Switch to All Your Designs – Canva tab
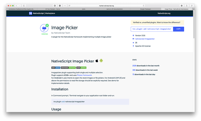Viewport: 201px width, 121px height. (53, 9)
